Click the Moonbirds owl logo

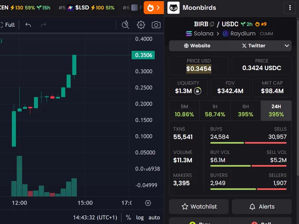(x=173, y=7)
